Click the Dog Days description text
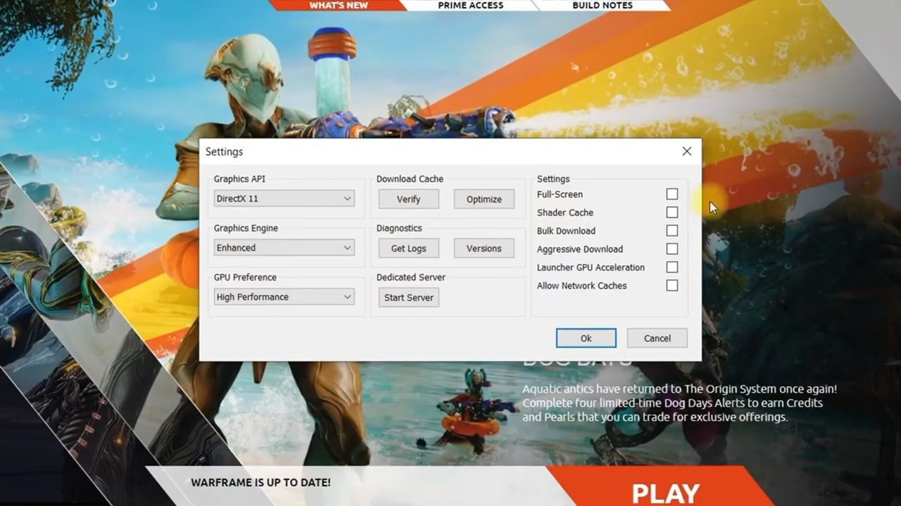Image resolution: width=901 pixels, height=506 pixels. (x=679, y=403)
